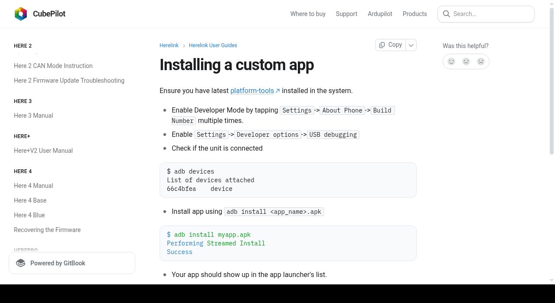Open Here 3 Manual page
Image resolution: width=555 pixels, height=303 pixels.
tap(33, 116)
